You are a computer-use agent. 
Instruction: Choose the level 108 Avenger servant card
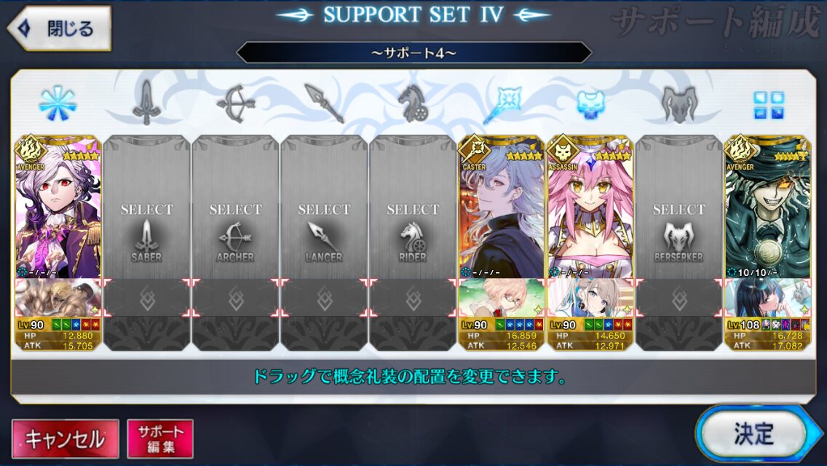[x=768, y=207]
